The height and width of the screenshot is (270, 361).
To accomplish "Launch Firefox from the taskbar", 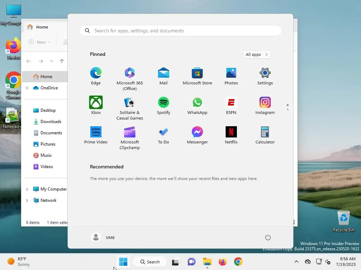I will point(223,262).
